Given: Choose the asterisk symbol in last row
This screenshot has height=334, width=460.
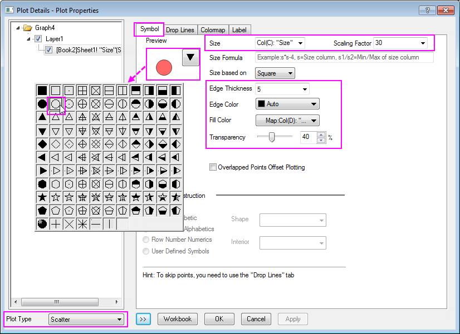Looking at the screenshot, I should pyautogui.click(x=82, y=224).
